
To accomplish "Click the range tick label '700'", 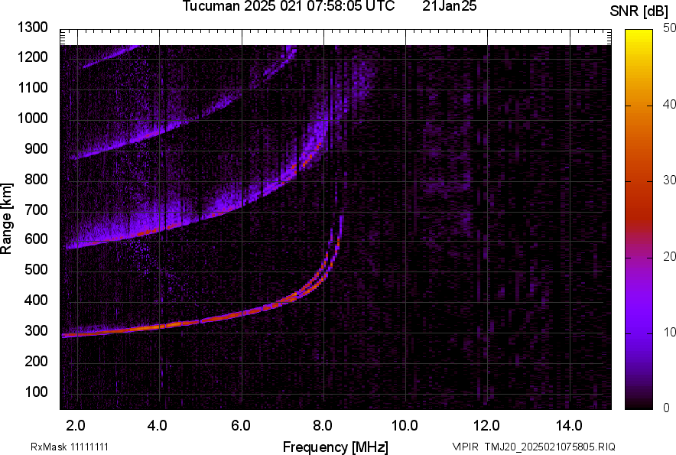I will [36, 210].
